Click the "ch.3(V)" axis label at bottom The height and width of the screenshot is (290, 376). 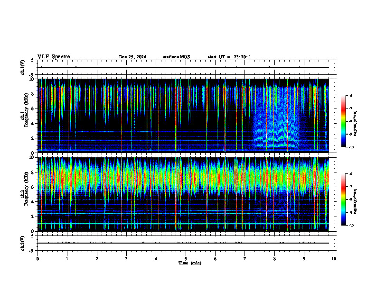(x=22, y=243)
